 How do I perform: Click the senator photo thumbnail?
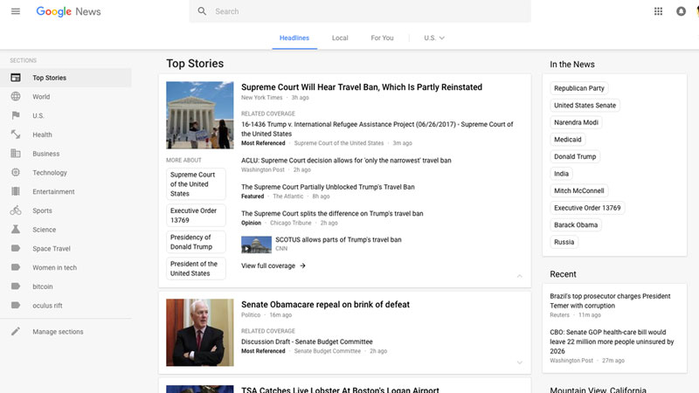click(x=200, y=333)
